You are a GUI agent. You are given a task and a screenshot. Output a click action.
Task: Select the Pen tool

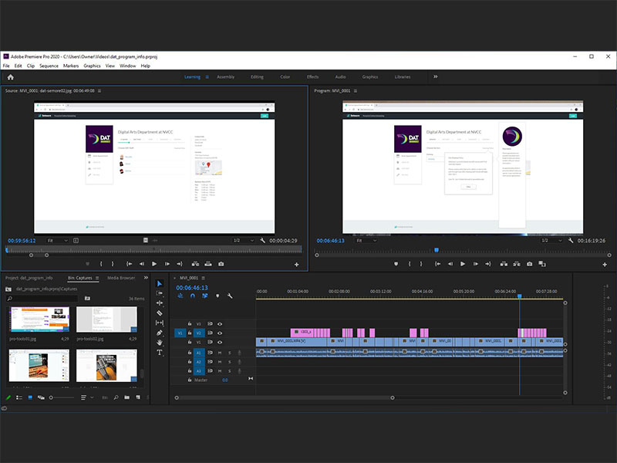[x=160, y=333]
